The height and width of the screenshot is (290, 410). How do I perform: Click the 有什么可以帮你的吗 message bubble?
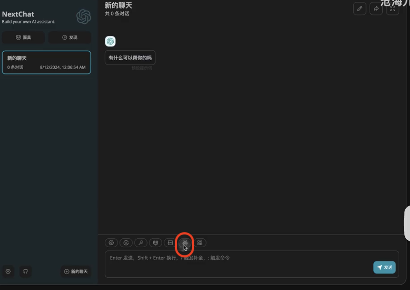[x=130, y=57]
